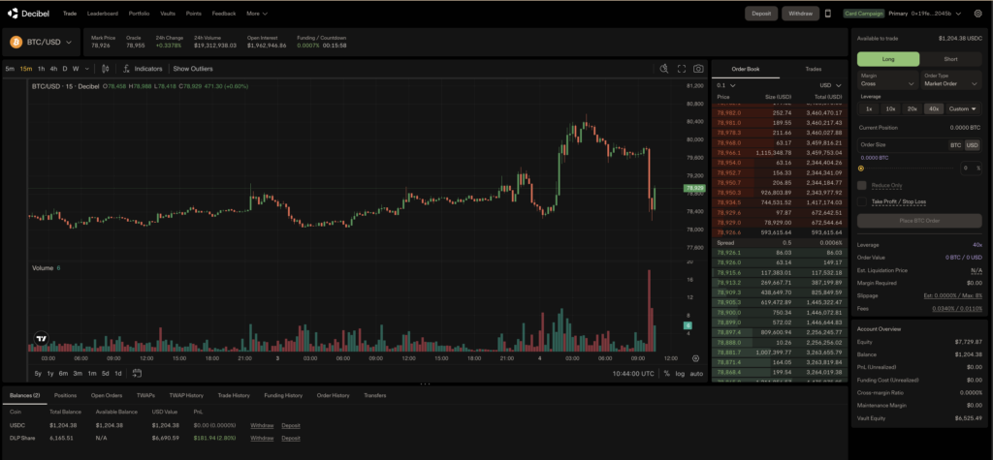Open the Margin Cross dropdown
This screenshot has width=993, height=460.
click(888, 79)
